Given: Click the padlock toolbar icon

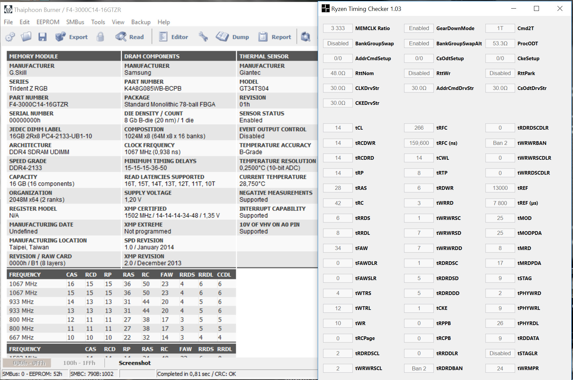Looking at the screenshot, I should 100,37.
